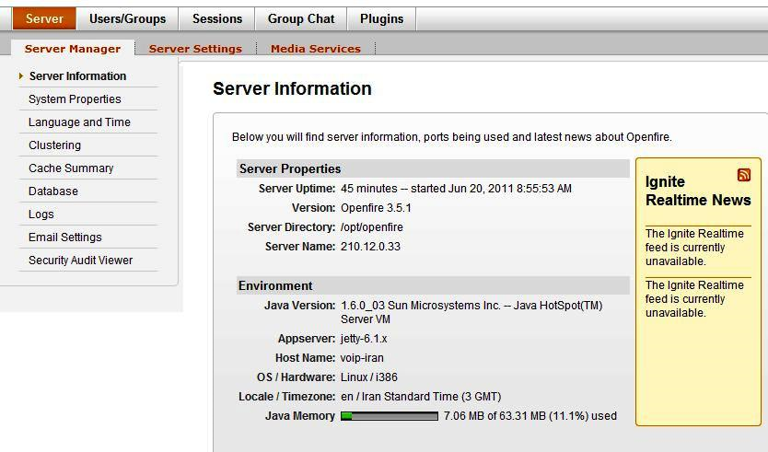768x452 pixels.
Task: Open the Clustering page
Action: pos(54,145)
